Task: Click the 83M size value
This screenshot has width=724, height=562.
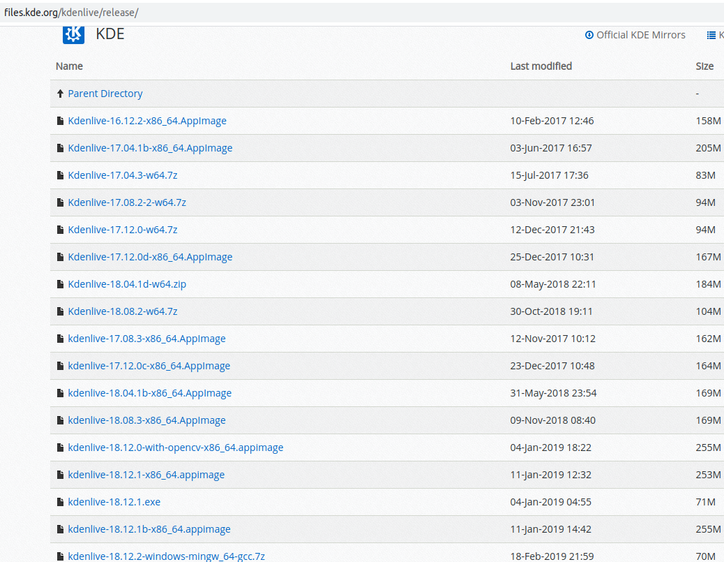Action: tap(706, 176)
